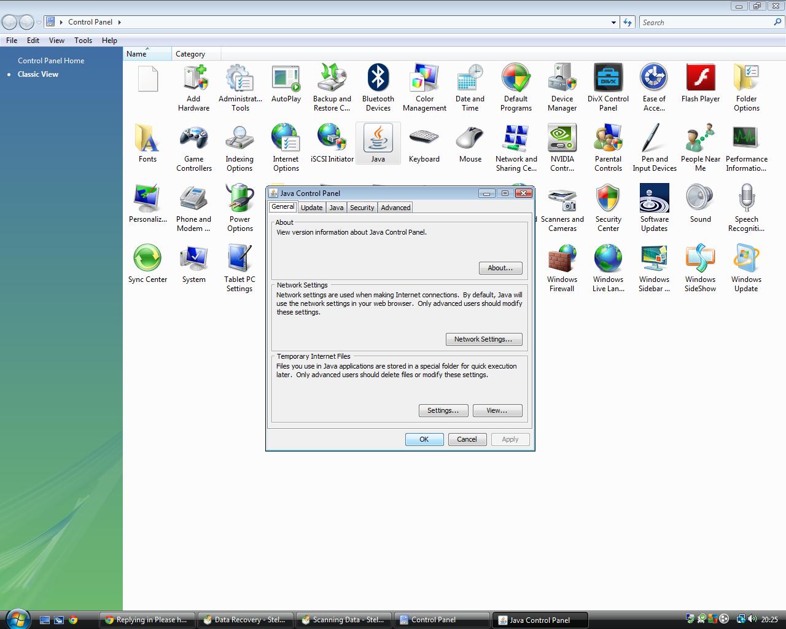Switch to the Security tab

point(362,208)
